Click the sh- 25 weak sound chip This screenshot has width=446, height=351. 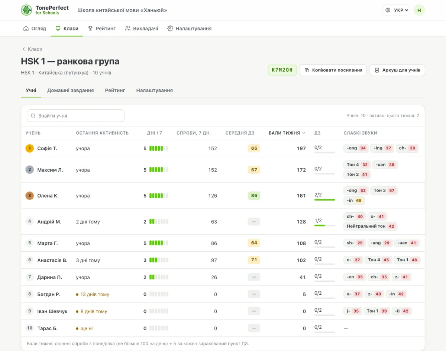(x=355, y=243)
